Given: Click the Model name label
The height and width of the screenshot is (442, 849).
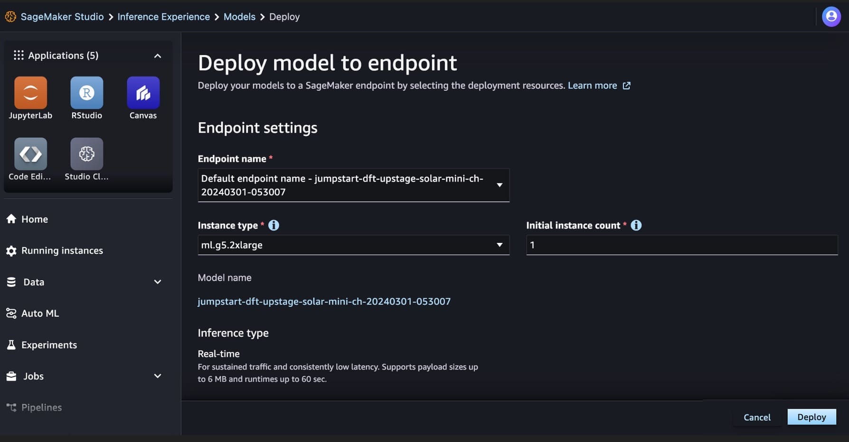Looking at the screenshot, I should (x=225, y=277).
